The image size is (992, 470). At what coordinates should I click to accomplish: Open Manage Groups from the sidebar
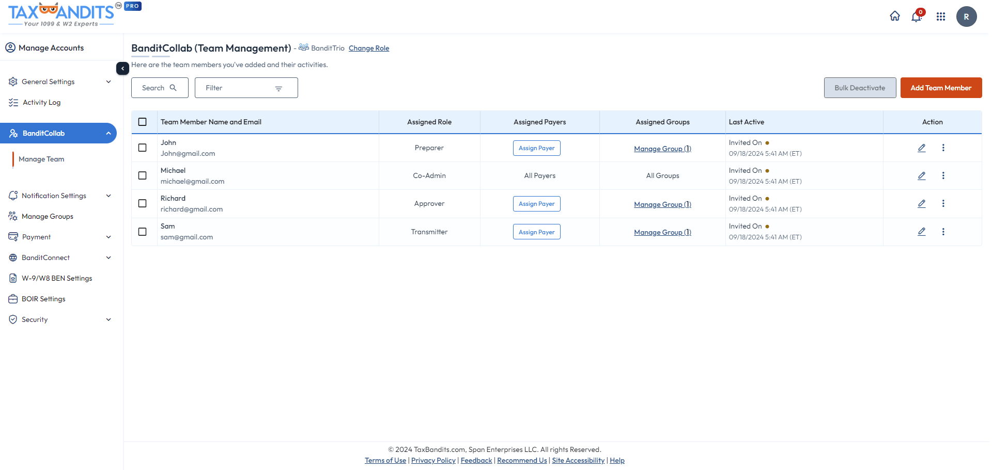click(48, 216)
